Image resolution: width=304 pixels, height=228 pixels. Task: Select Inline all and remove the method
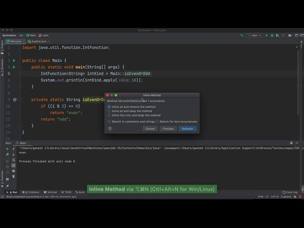tap(131, 107)
